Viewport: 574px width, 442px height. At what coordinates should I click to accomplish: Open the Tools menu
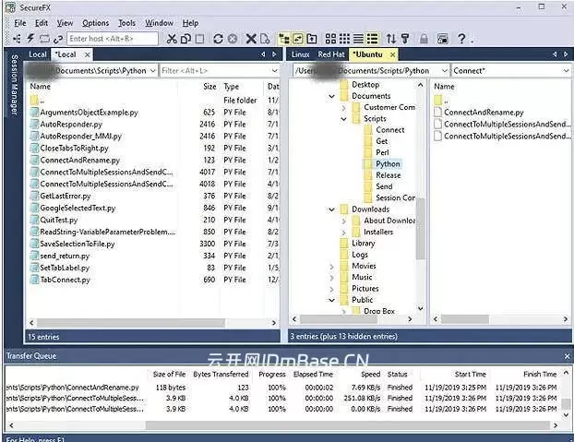(126, 23)
